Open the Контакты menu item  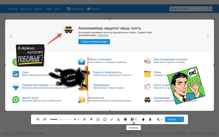(26, 9)
